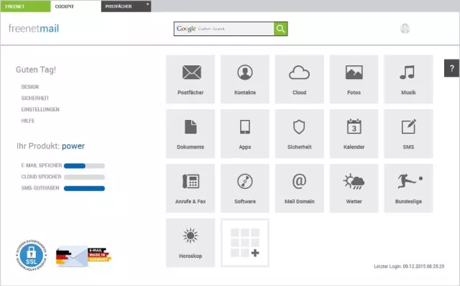Open the Musik tile
This screenshot has height=286, width=460.
click(408, 79)
